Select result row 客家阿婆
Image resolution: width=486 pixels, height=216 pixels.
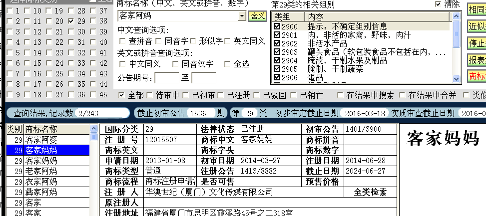(48, 140)
